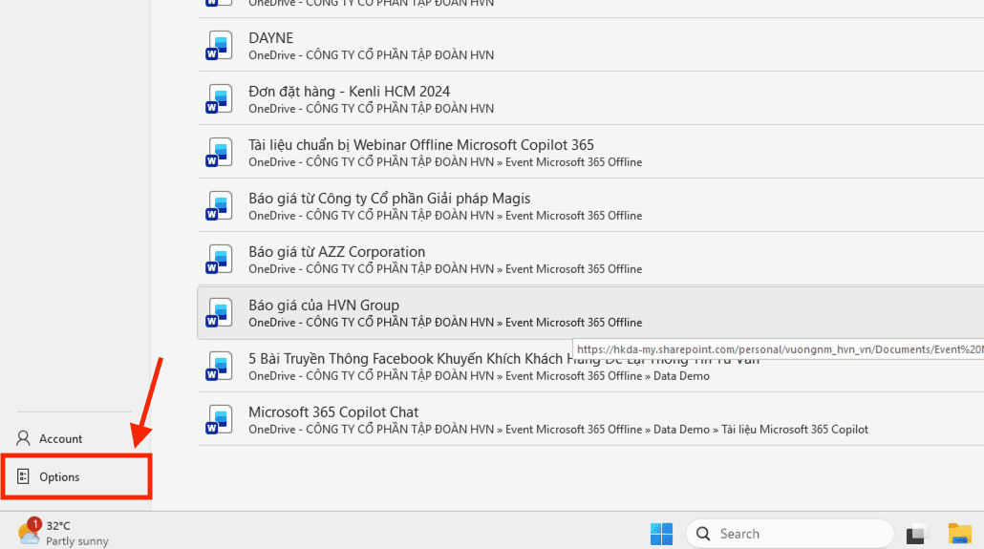The image size is (984, 549).
Task: Open Task View on the taskbar
Action: [917, 534]
